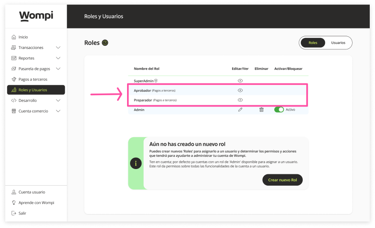Click the shield icon beside SuperAdmin
Screen dimensions: 375x228
(156, 81)
